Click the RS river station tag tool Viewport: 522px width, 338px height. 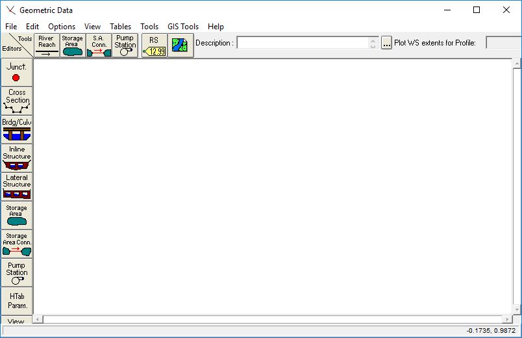tap(155, 45)
